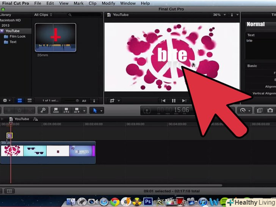Select the arrow Select tool
This screenshot has width=276, height=207.
tap(95, 110)
